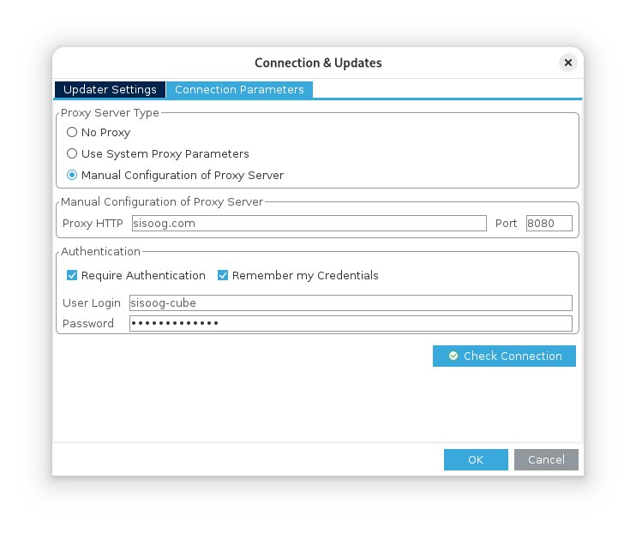Select the No Proxy radio option
The height and width of the screenshot is (533, 636).
72,133
